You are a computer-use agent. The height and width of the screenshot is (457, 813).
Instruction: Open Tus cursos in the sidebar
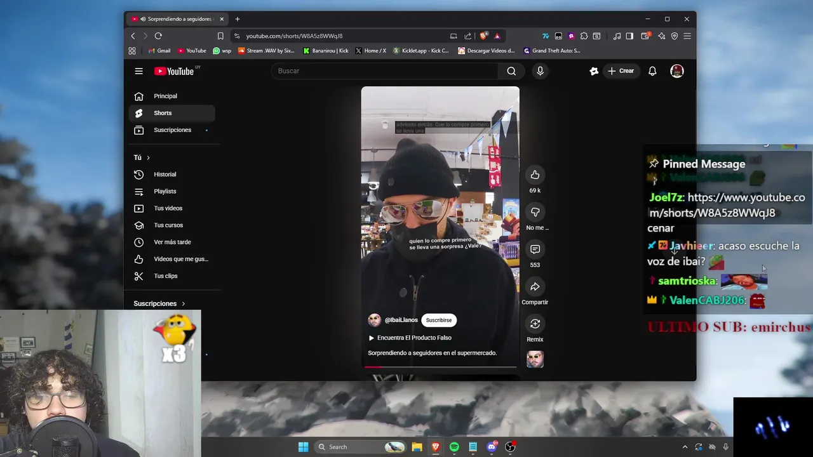(172, 225)
